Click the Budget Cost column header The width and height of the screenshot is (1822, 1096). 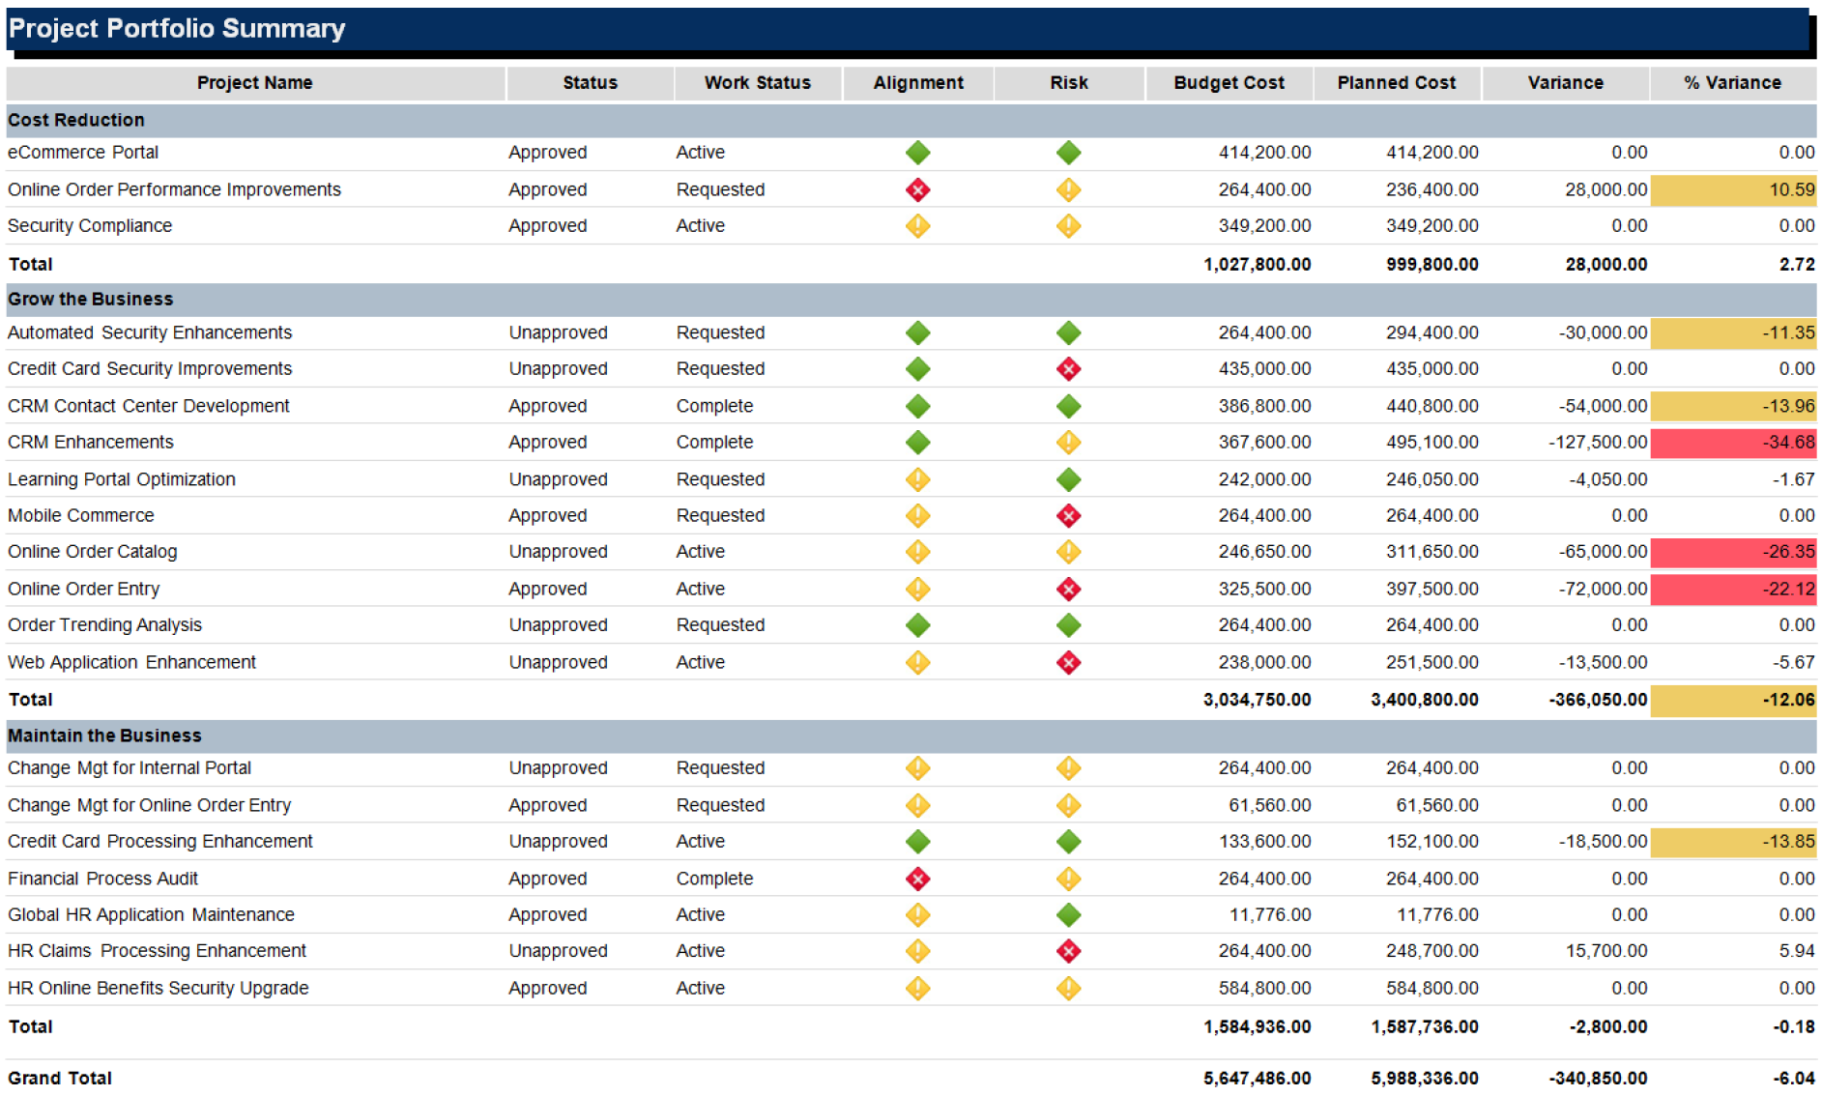tap(1229, 83)
